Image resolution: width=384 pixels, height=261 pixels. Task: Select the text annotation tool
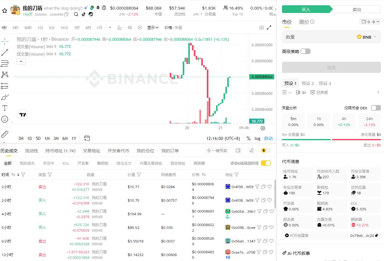[5, 108]
